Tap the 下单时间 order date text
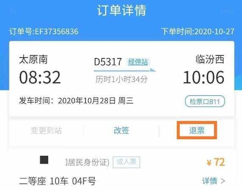 pos(198,31)
